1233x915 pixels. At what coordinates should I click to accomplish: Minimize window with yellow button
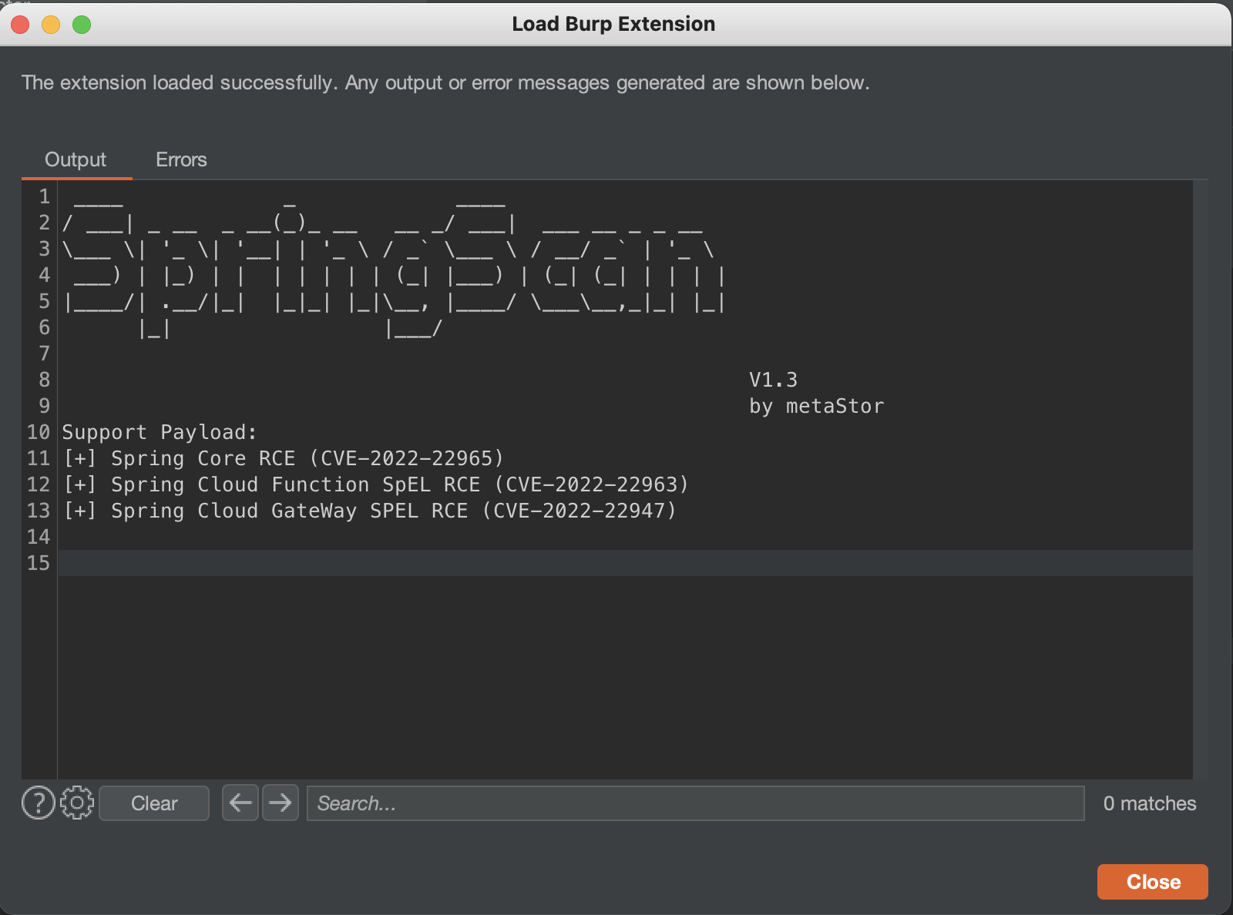(x=51, y=25)
